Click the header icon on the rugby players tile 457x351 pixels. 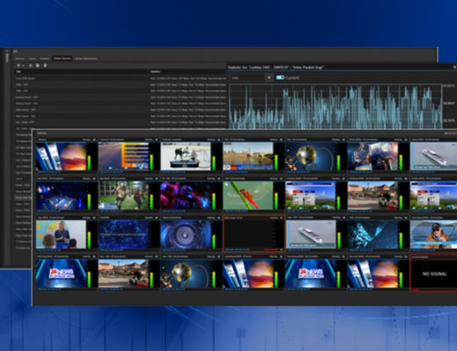(x=156, y=178)
